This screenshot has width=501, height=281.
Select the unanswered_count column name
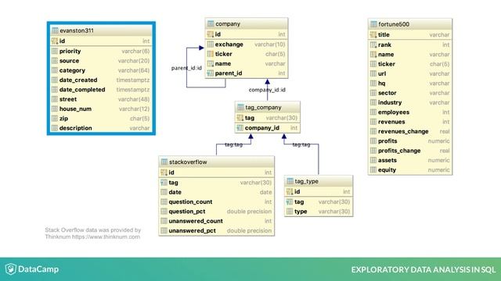coord(196,221)
